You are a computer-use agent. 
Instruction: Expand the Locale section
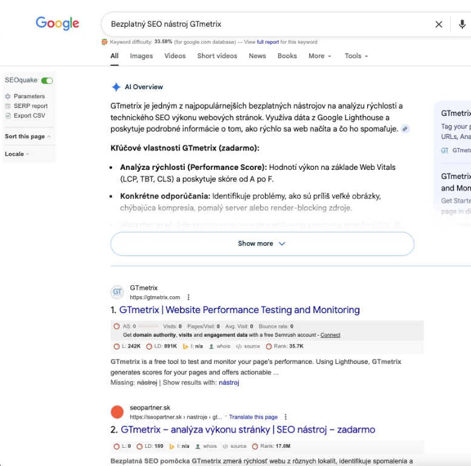coord(17,154)
